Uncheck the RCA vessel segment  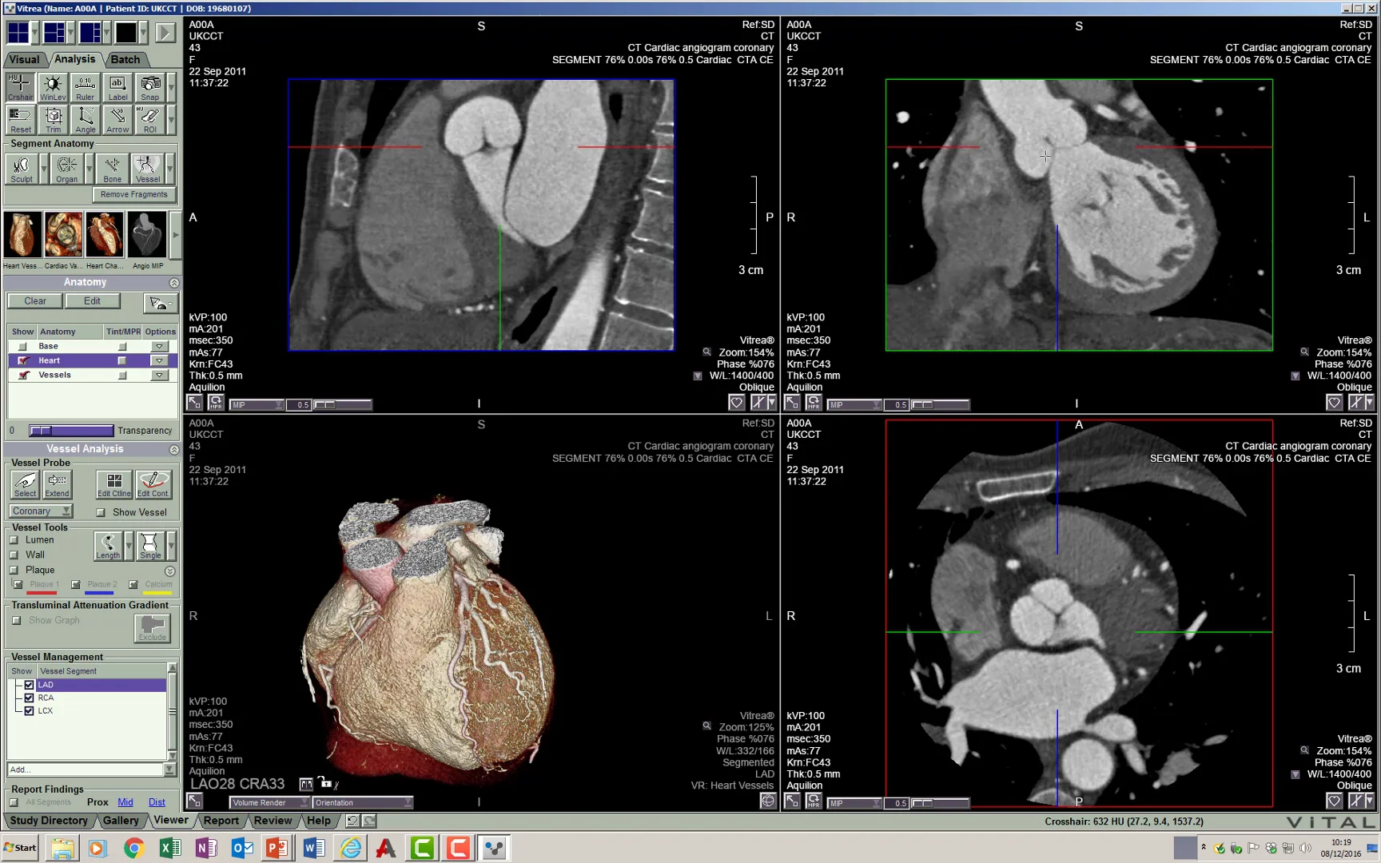coord(29,698)
